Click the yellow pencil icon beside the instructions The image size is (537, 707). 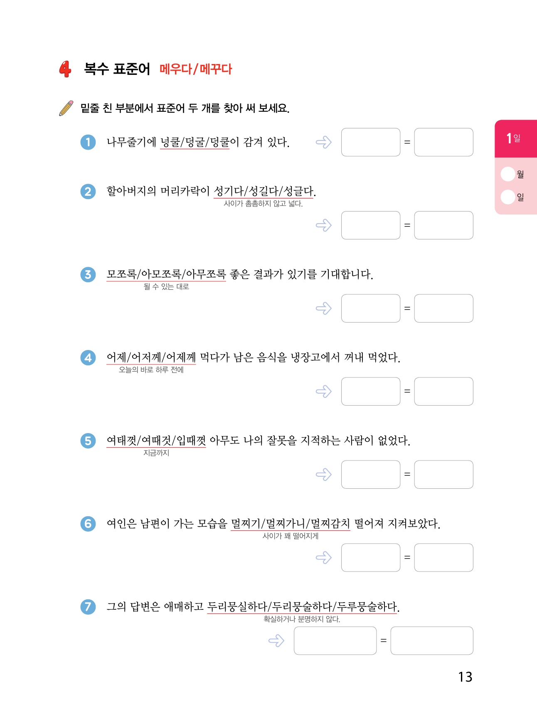pyautogui.click(x=66, y=108)
